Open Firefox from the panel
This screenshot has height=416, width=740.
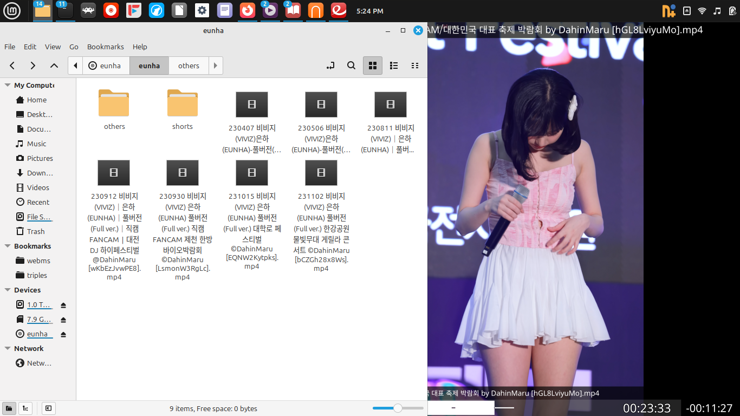point(248,10)
